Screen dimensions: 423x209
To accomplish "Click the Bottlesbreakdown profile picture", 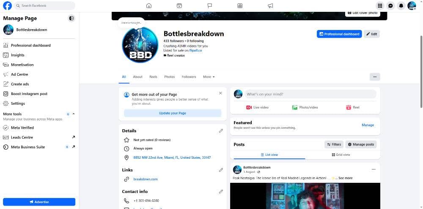I will [140, 45].
